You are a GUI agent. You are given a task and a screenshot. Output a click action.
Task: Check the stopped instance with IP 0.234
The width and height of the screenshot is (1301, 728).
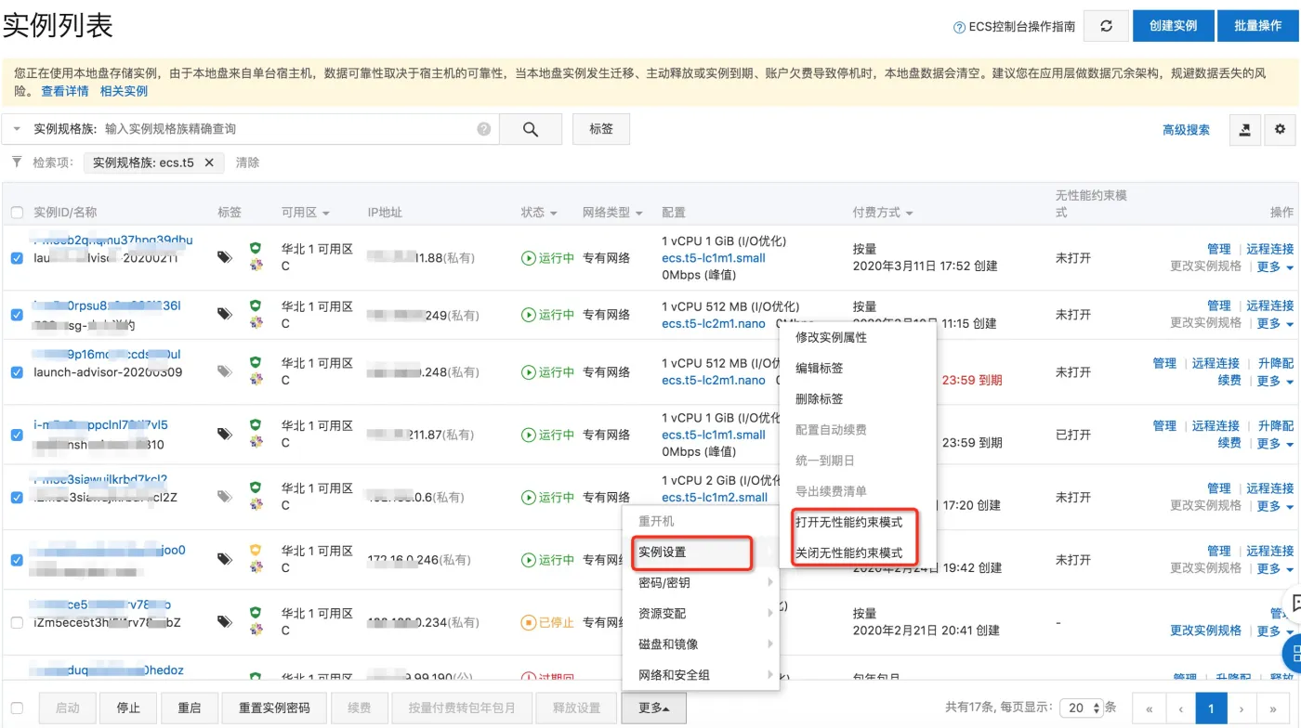click(x=17, y=622)
